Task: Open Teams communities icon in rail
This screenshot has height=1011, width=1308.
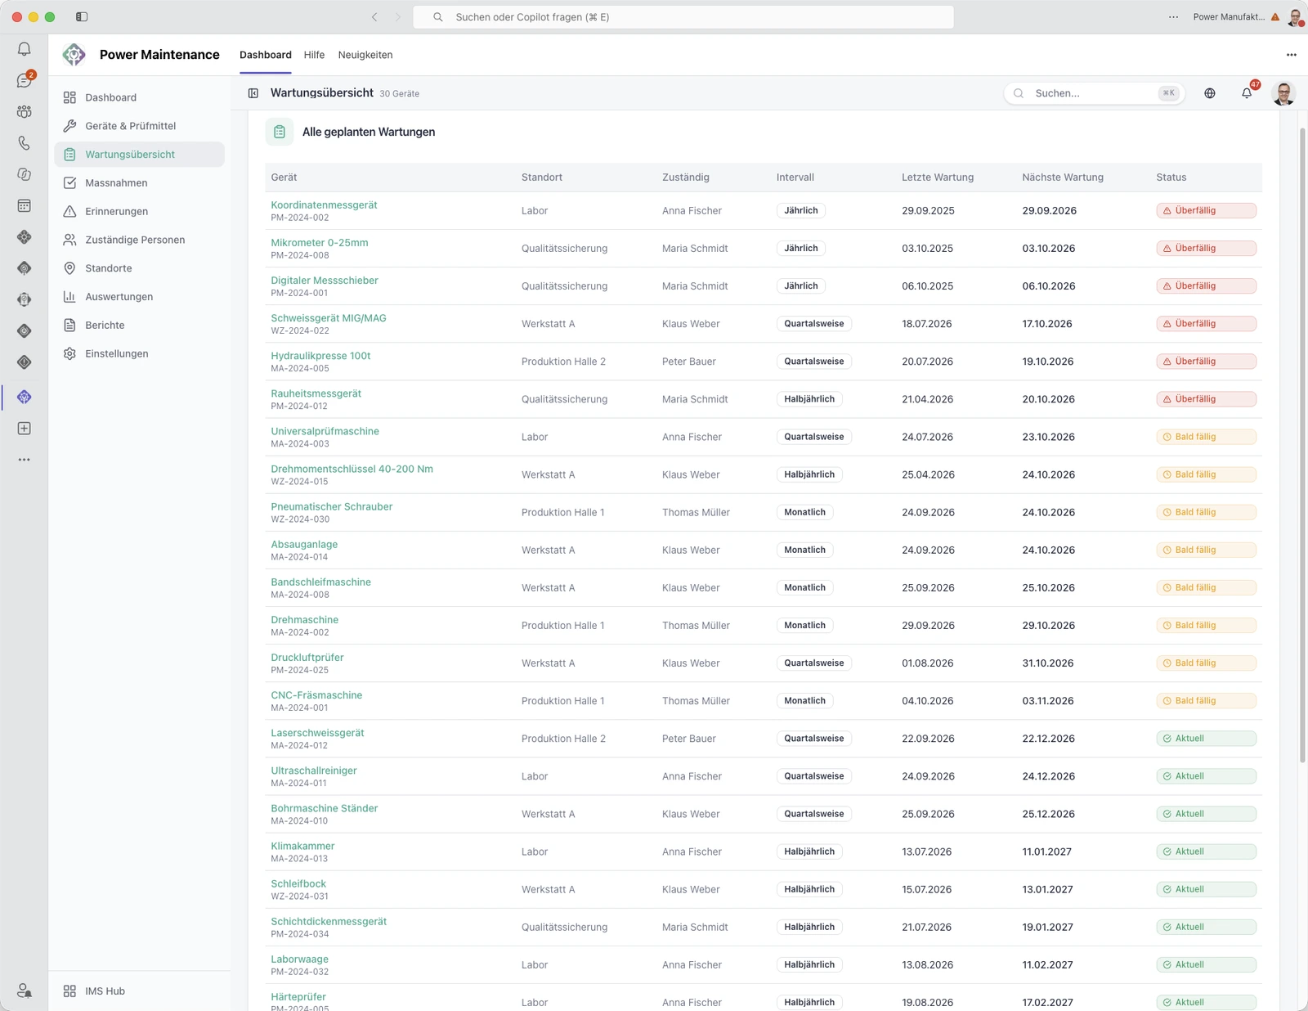Action: coord(24,111)
